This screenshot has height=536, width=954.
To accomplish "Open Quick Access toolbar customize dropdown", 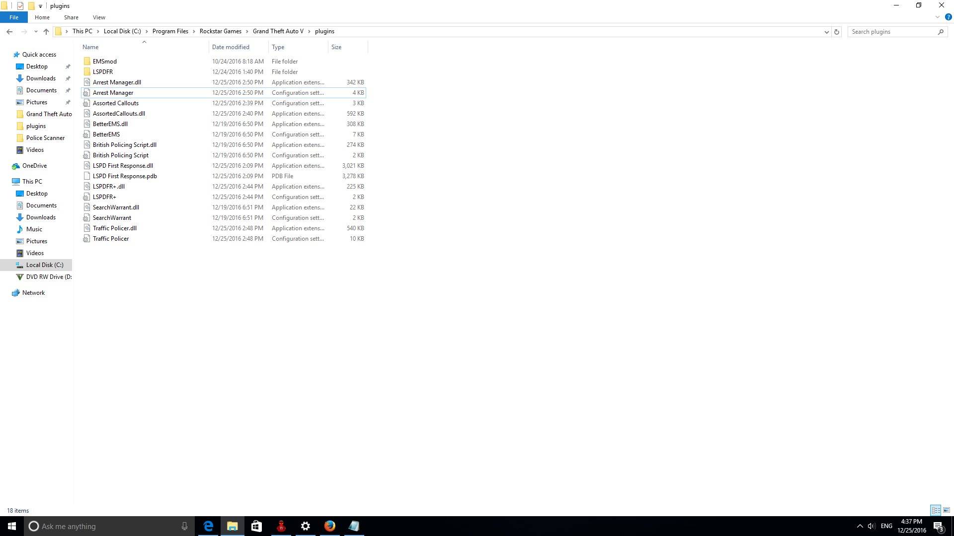I will click(41, 6).
